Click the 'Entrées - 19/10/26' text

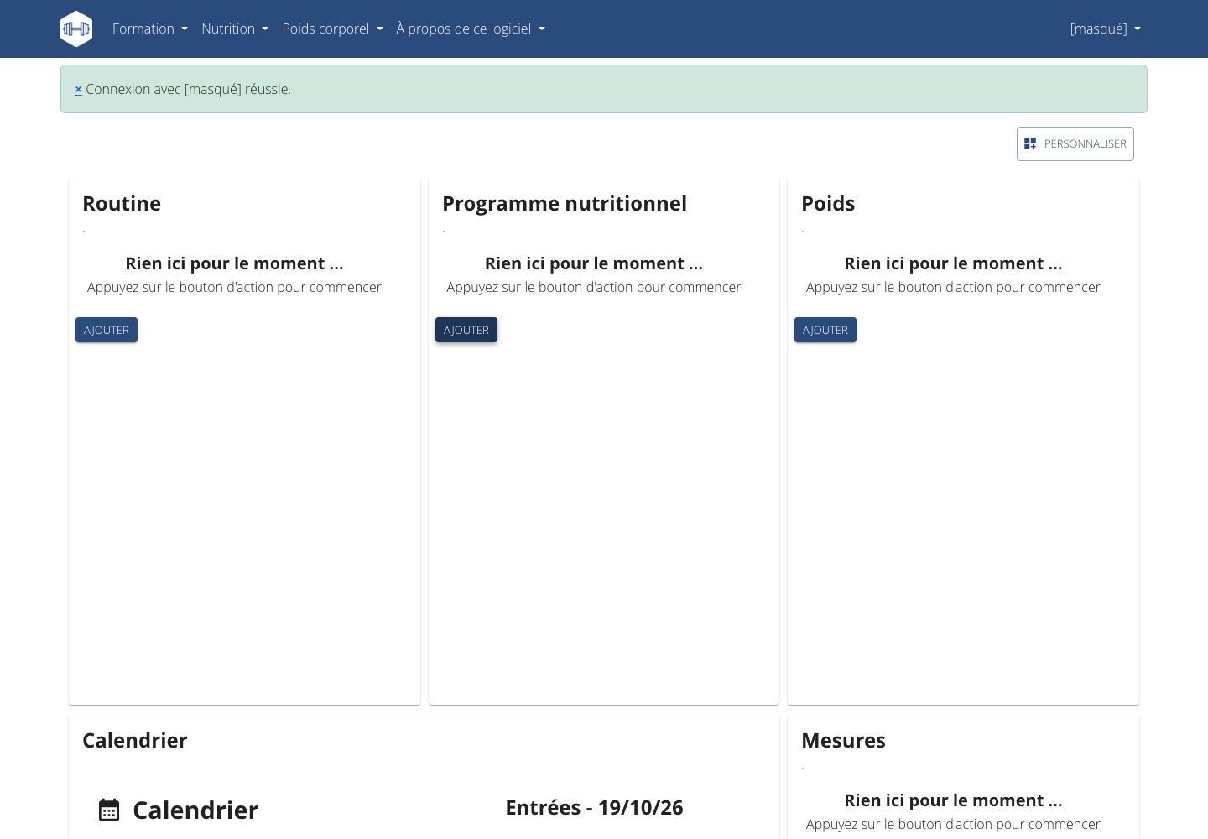coord(594,807)
